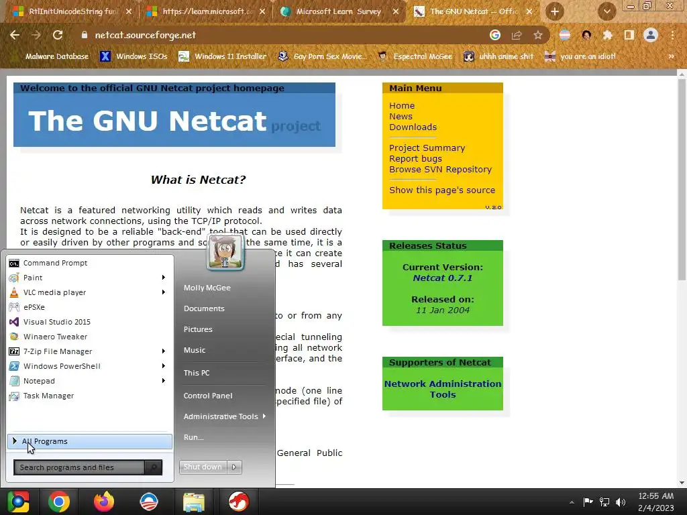The image size is (687, 515).
Task: Click Downloads in the Main Menu
Action: [413, 127]
